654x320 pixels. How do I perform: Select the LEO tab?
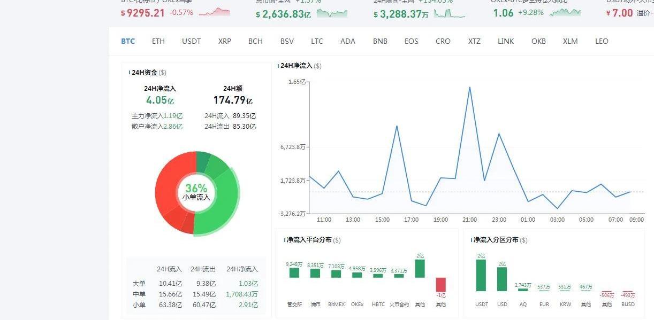602,41
